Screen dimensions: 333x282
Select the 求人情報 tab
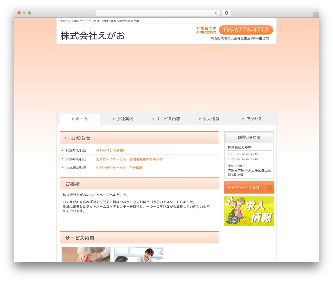click(209, 119)
